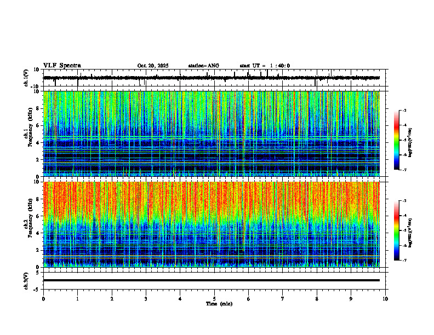The image size is (434, 335).
Task: Click the "Time (min)" axis title
Action: pyautogui.click(x=219, y=304)
